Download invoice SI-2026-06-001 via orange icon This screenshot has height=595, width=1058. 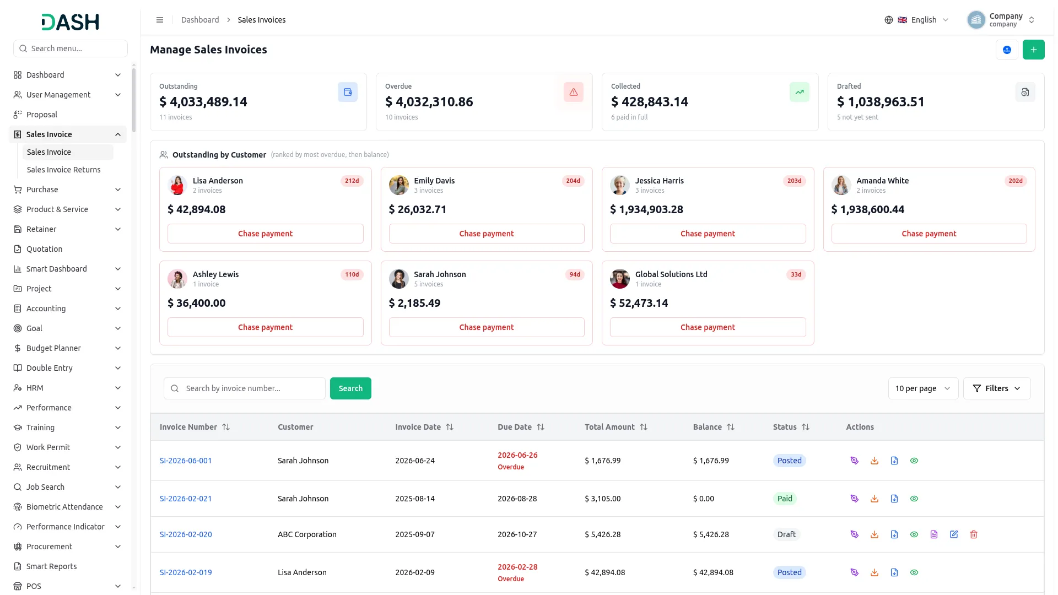(x=875, y=461)
